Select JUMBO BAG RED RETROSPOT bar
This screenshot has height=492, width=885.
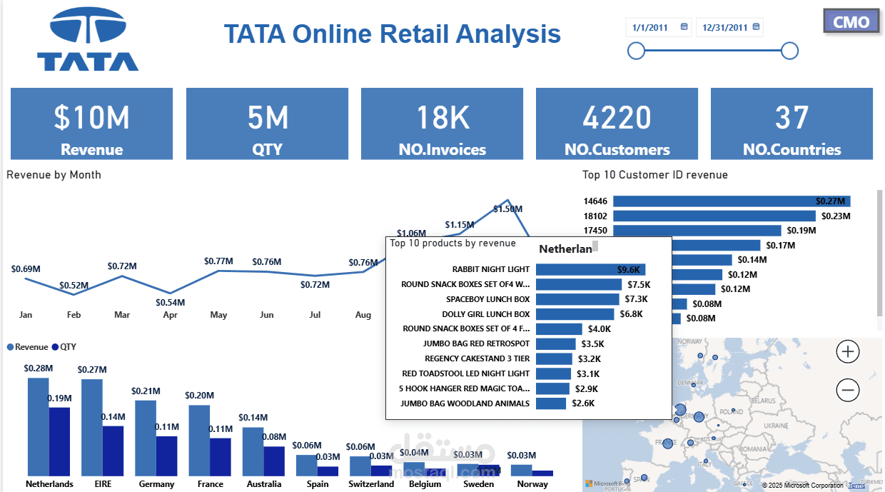coord(555,343)
